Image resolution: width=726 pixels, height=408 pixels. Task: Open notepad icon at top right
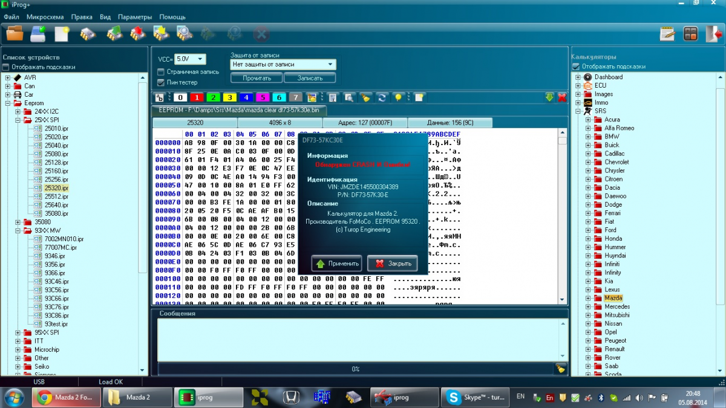click(667, 33)
